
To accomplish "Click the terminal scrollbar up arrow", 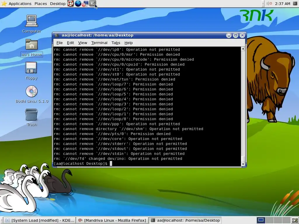I will (x=243, y=49).
